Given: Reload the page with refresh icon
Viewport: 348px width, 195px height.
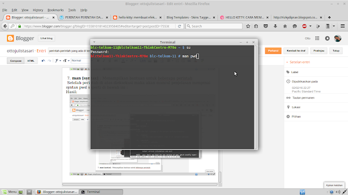Looking at the screenshot, I should click(179, 26).
